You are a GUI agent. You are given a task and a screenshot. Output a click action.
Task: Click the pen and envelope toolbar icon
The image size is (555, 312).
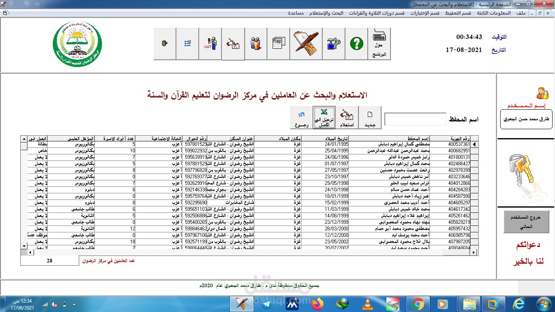click(x=233, y=43)
